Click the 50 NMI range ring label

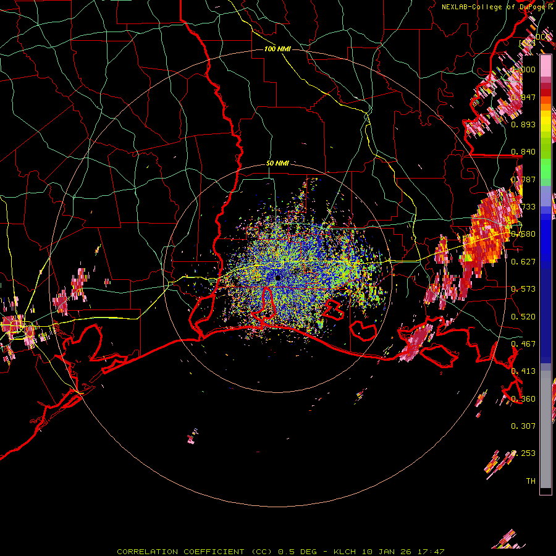(277, 163)
